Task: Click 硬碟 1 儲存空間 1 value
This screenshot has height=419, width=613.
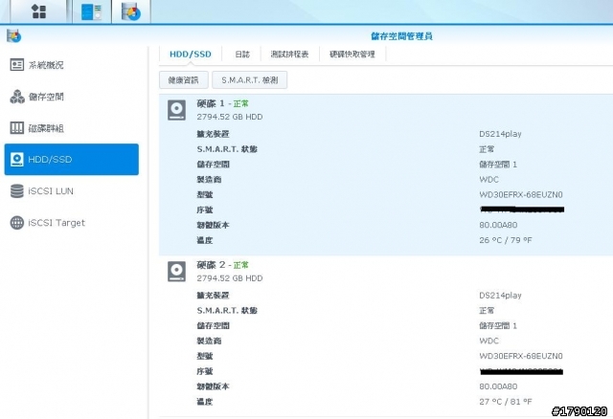Action: 498,165
